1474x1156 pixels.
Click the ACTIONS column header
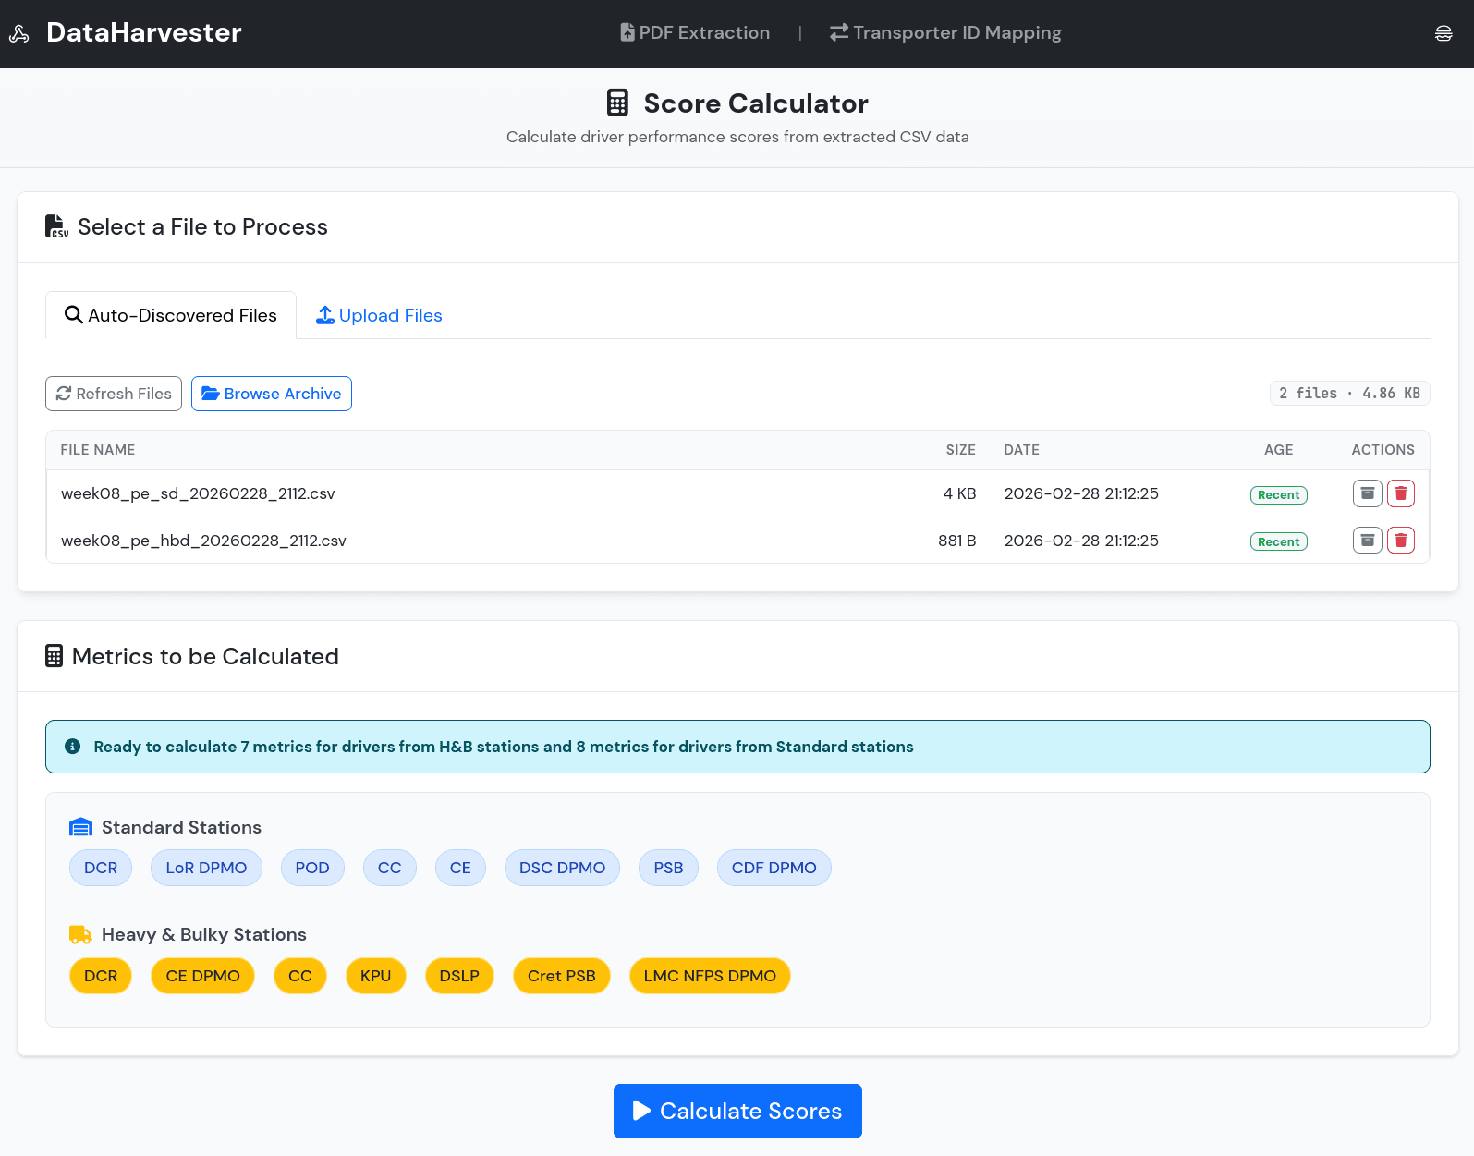pyautogui.click(x=1383, y=450)
